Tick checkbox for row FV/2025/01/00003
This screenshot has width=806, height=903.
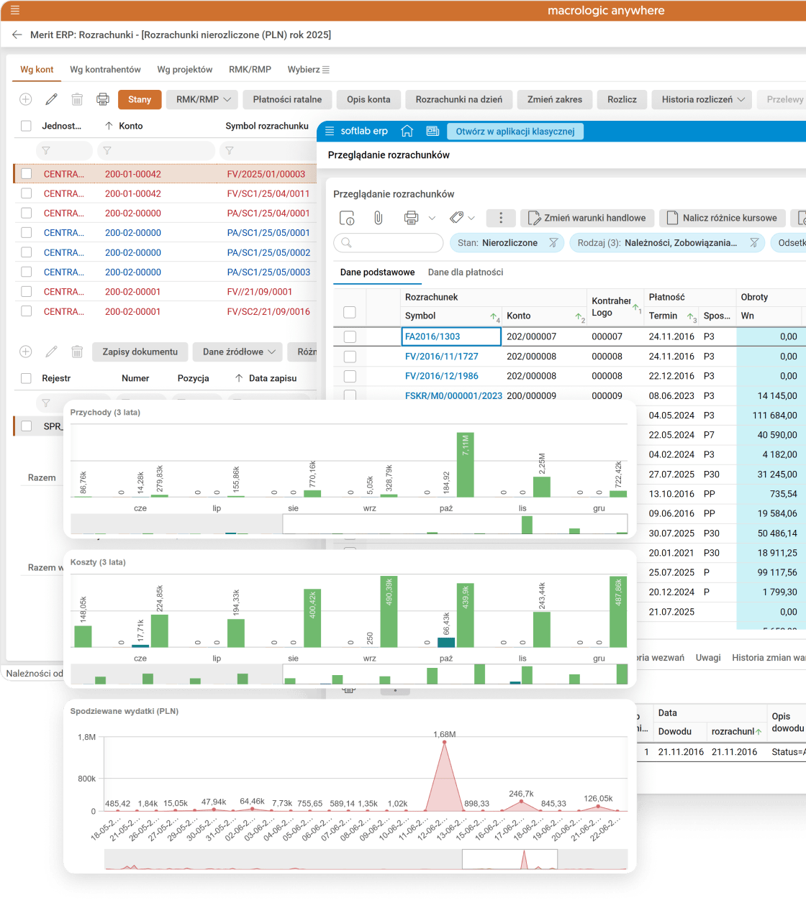click(x=27, y=174)
